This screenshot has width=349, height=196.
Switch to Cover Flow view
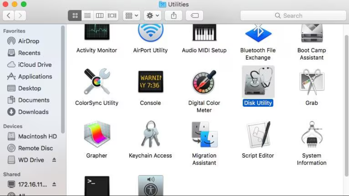pyautogui.click(x=112, y=16)
